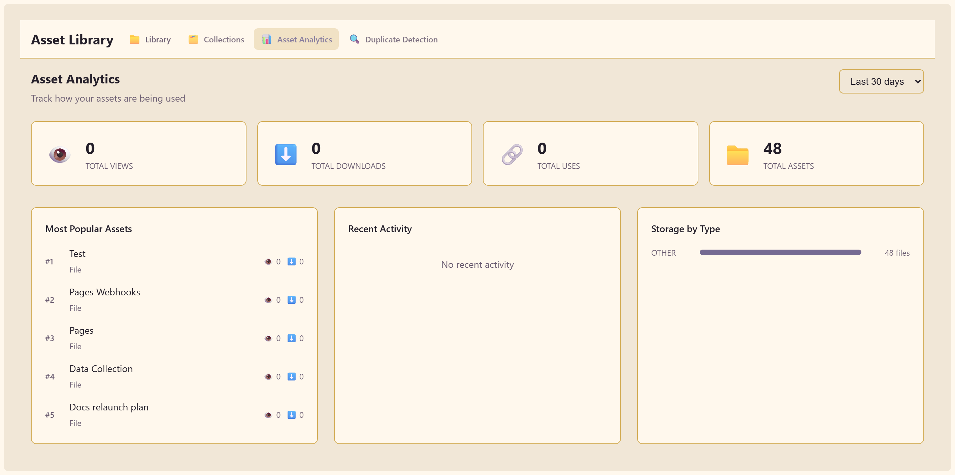Click the views eye icon for Data Collection
Image resolution: width=955 pixels, height=475 pixels.
click(x=268, y=377)
